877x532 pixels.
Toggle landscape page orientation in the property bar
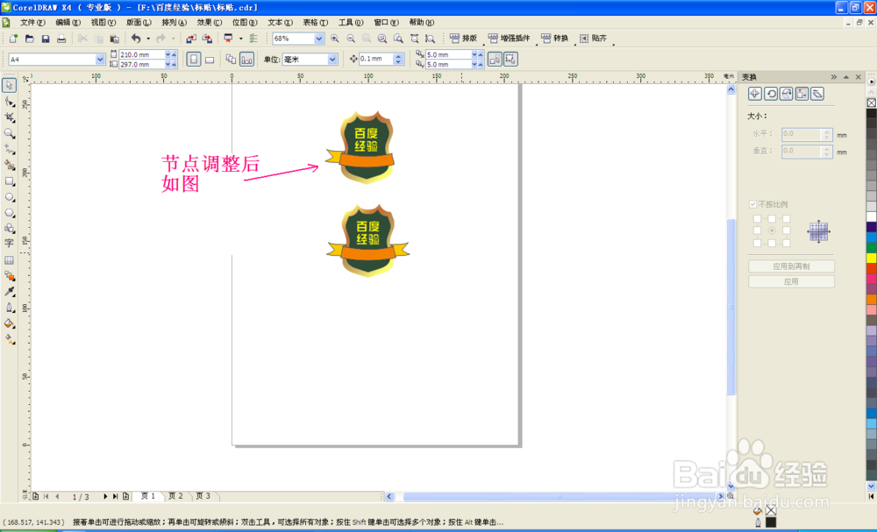pyautogui.click(x=208, y=58)
